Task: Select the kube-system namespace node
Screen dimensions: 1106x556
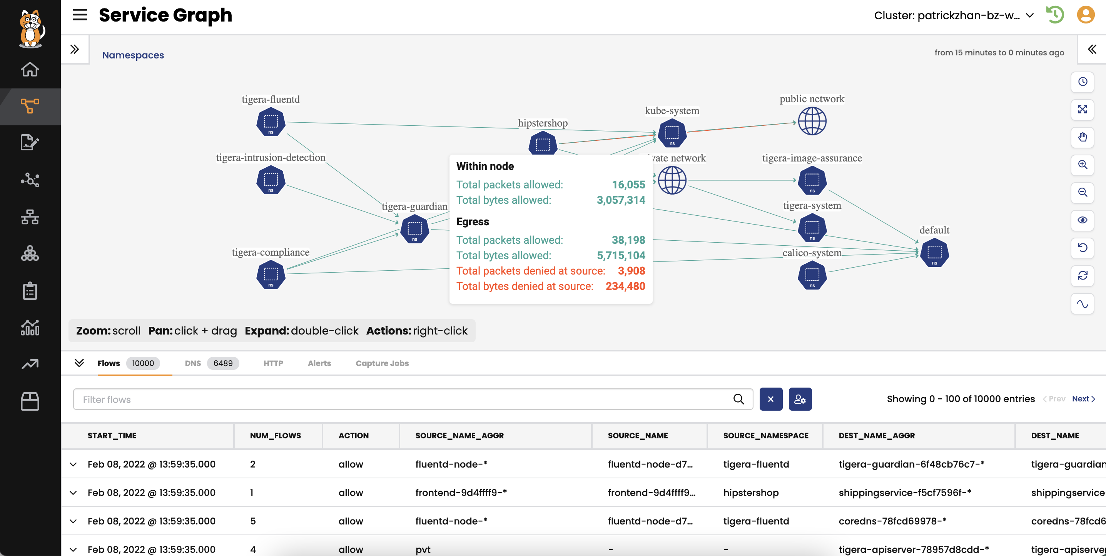Action: click(672, 133)
